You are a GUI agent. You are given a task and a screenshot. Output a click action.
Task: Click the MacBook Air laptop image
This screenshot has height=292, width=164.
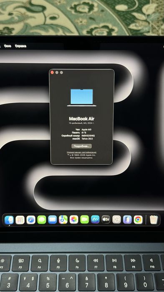click(x=82, y=97)
